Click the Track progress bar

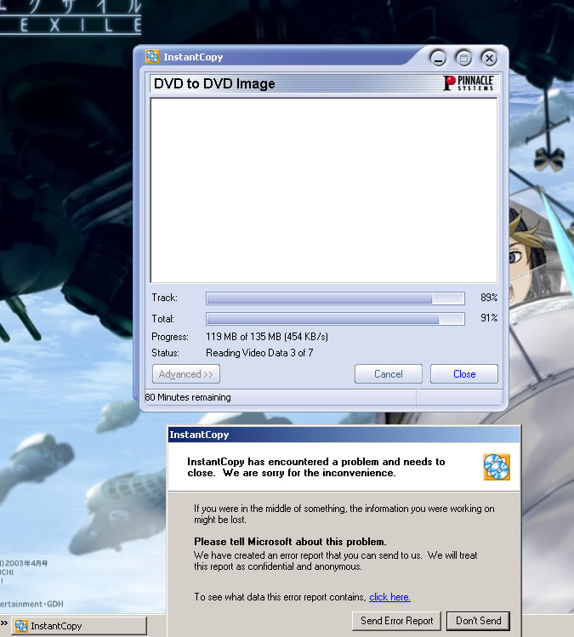(335, 299)
